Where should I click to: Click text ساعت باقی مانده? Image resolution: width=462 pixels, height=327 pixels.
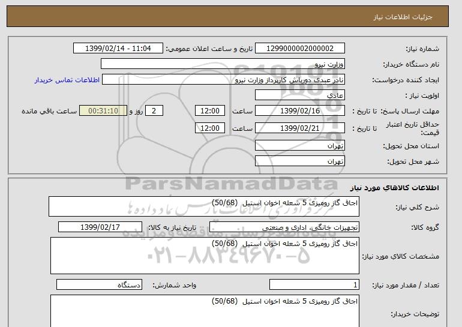click(49, 111)
